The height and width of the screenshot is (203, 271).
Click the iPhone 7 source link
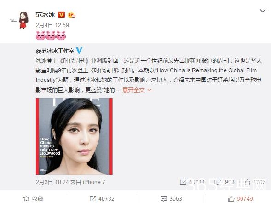[x=94, y=182]
